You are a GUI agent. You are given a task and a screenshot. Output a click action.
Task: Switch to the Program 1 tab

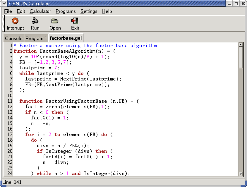pyautogui.click(x=36, y=38)
